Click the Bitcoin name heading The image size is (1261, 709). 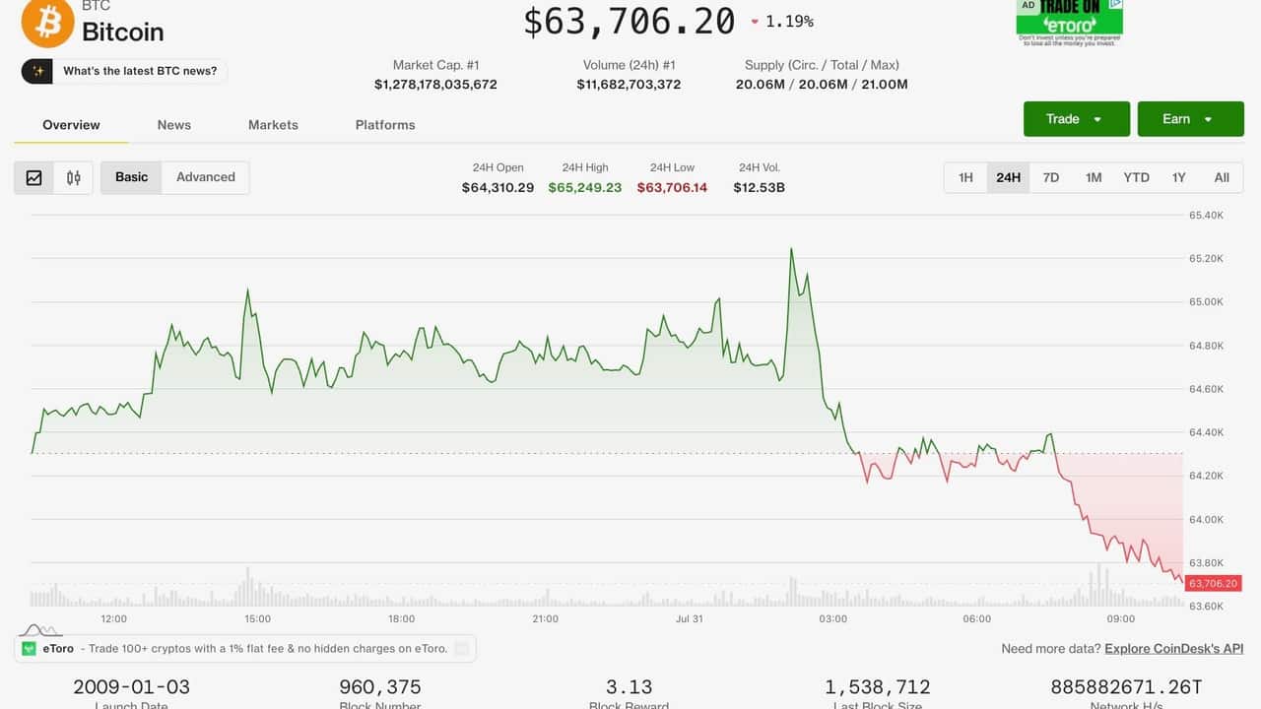click(x=122, y=32)
